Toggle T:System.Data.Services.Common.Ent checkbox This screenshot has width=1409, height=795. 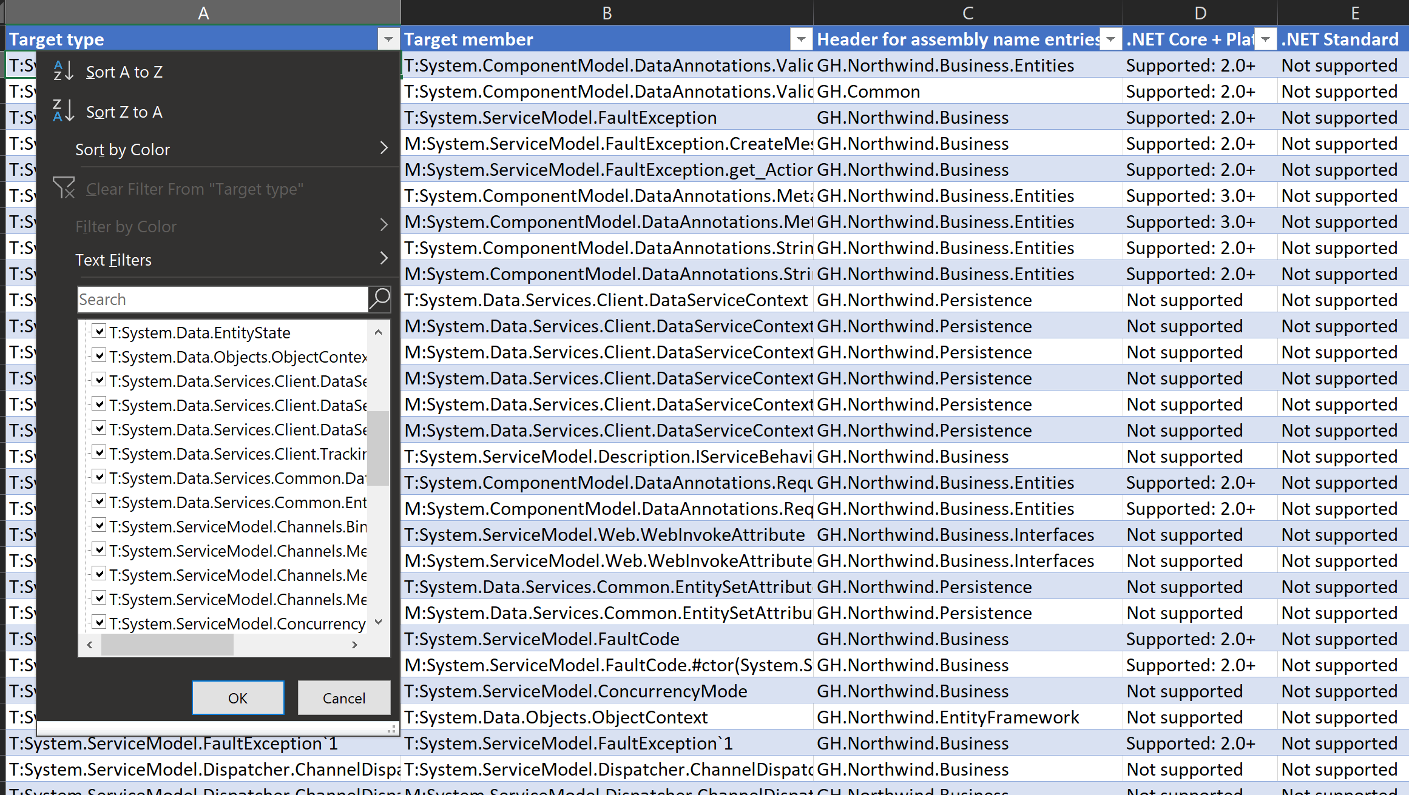click(x=99, y=501)
